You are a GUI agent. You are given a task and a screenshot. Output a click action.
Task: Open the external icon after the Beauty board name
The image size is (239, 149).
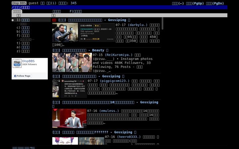point(107,50)
